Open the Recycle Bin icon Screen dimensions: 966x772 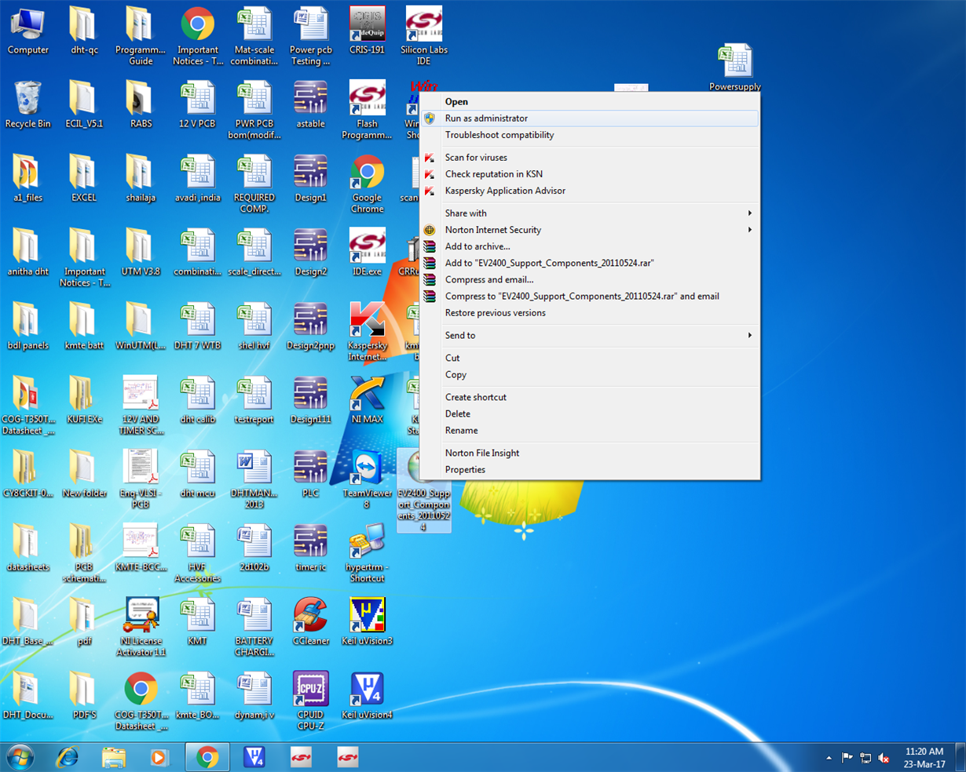click(x=28, y=105)
